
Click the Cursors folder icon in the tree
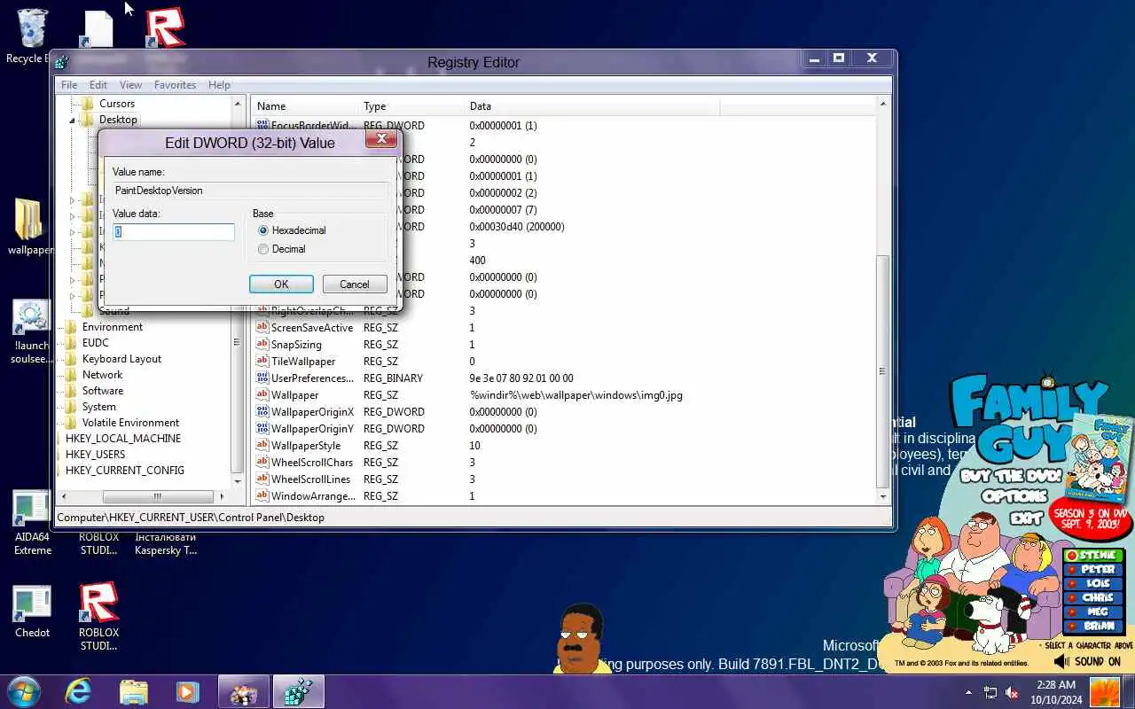(x=87, y=104)
